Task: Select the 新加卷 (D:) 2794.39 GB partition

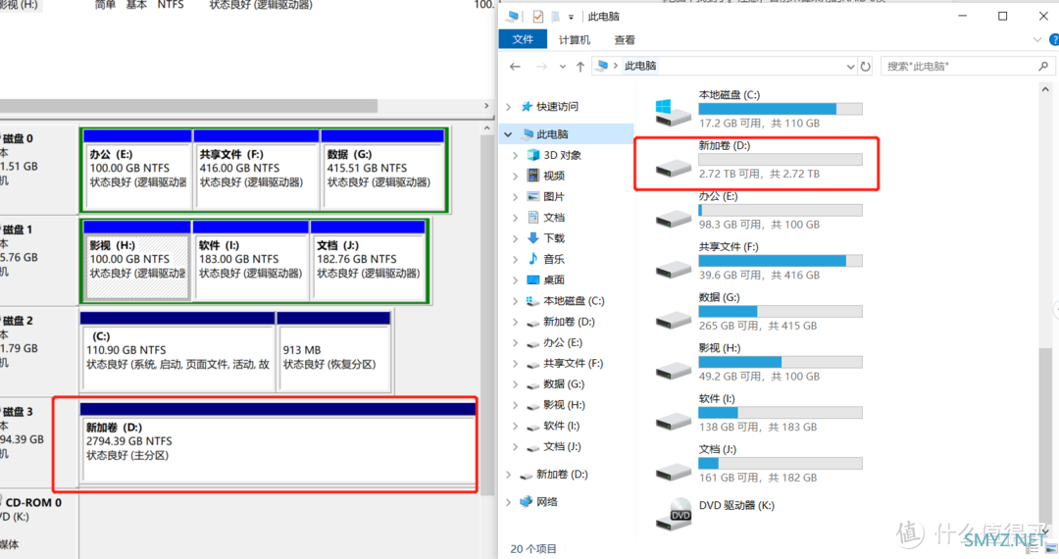Action: pos(277,443)
